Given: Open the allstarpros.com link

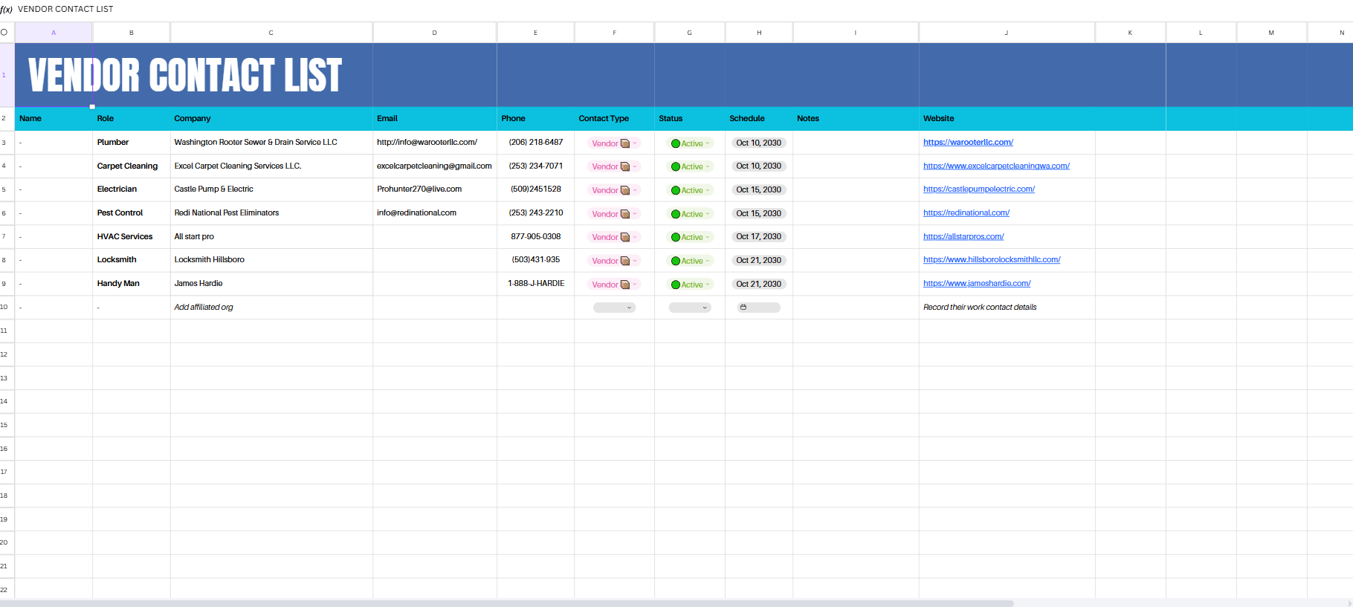Looking at the screenshot, I should pyautogui.click(x=963, y=236).
